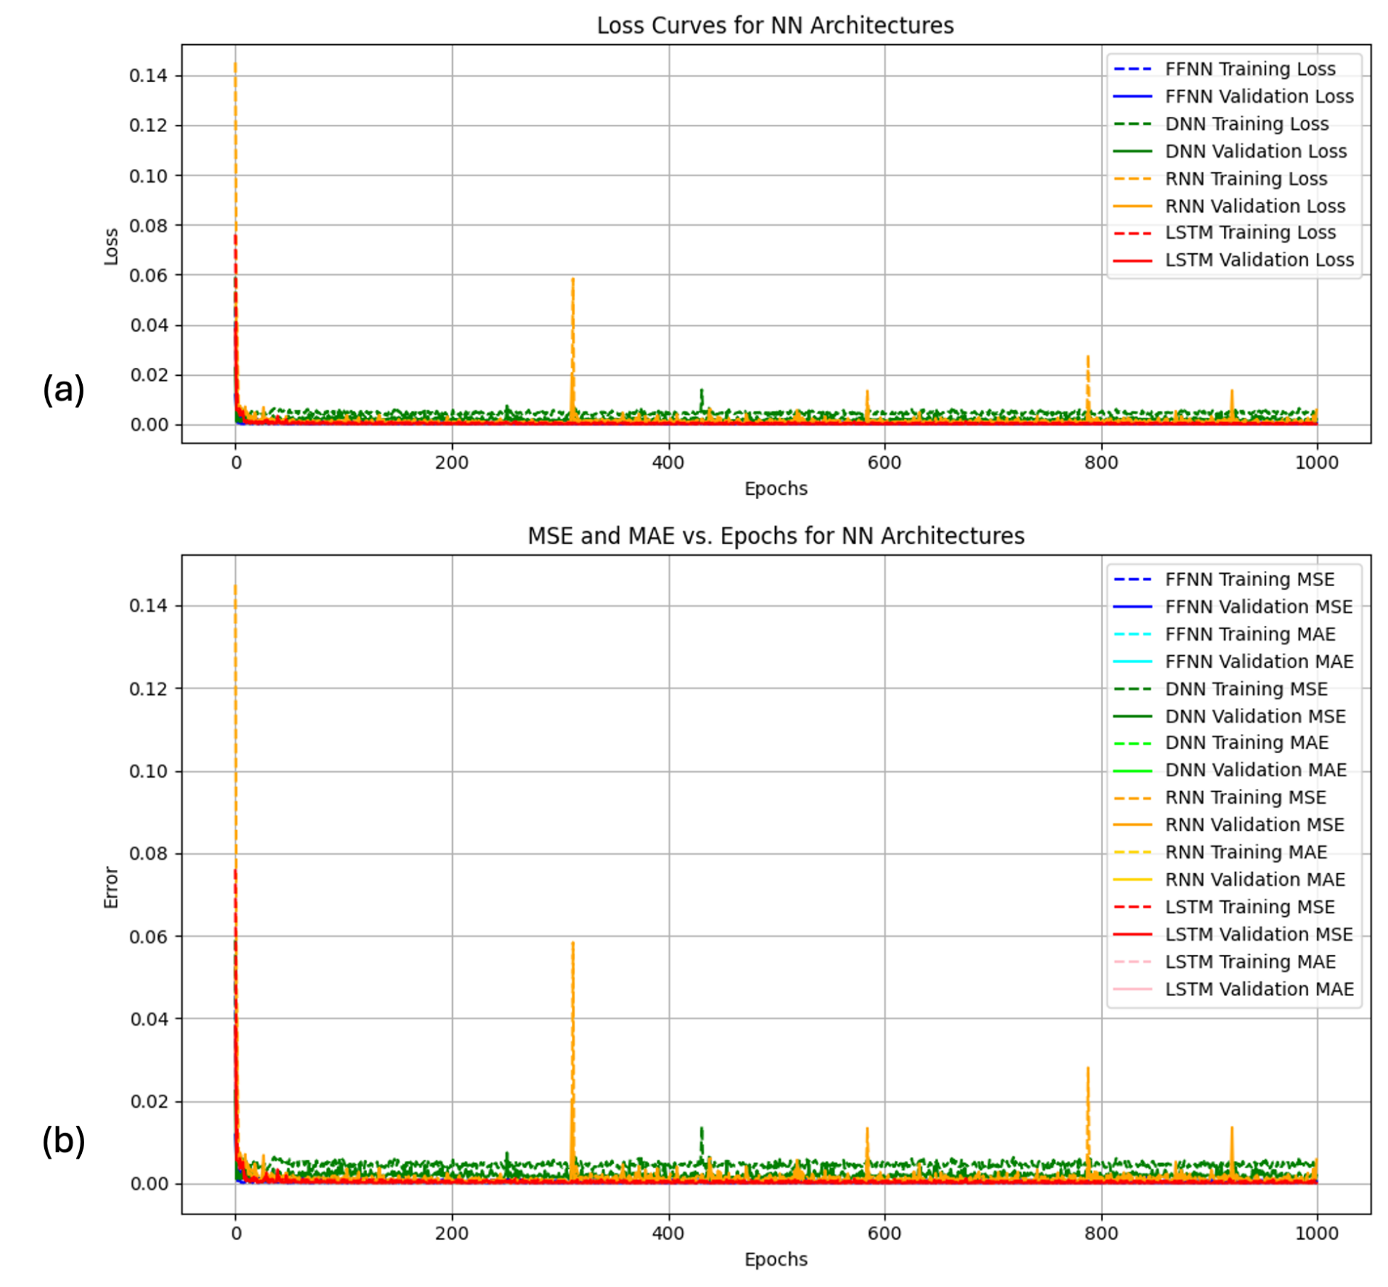Click the 0.06 tick on the Loss axis

point(148,275)
